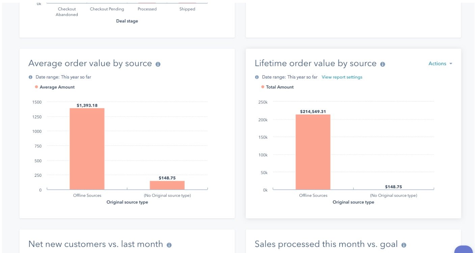Open info tooltip for Net new customers report
Image resolution: width=476 pixels, height=253 pixels.
[x=169, y=245]
